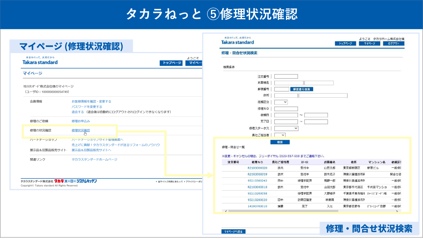
Task: Click the 貴社ご担当者 column header
Action: click(x=280, y=162)
